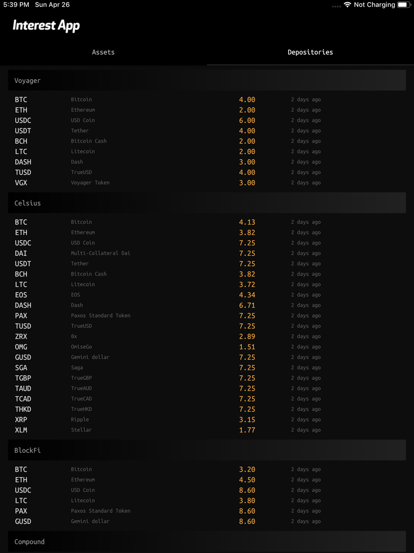
Task: Tap the battery icon in status bar
Action: coord(403,5)
